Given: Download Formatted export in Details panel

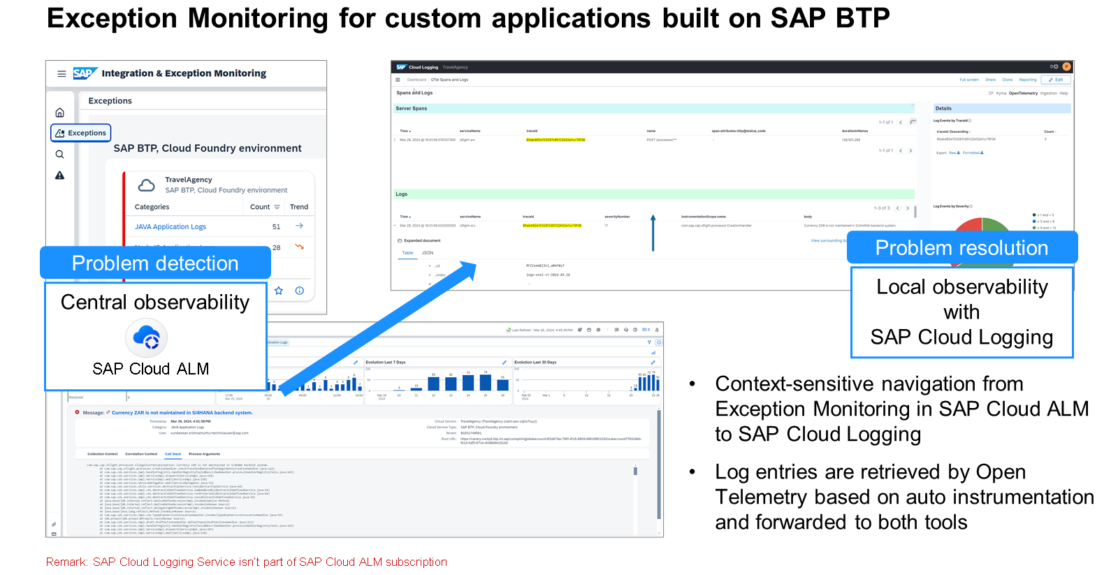Looking at the screenshot, I should 973,152.
